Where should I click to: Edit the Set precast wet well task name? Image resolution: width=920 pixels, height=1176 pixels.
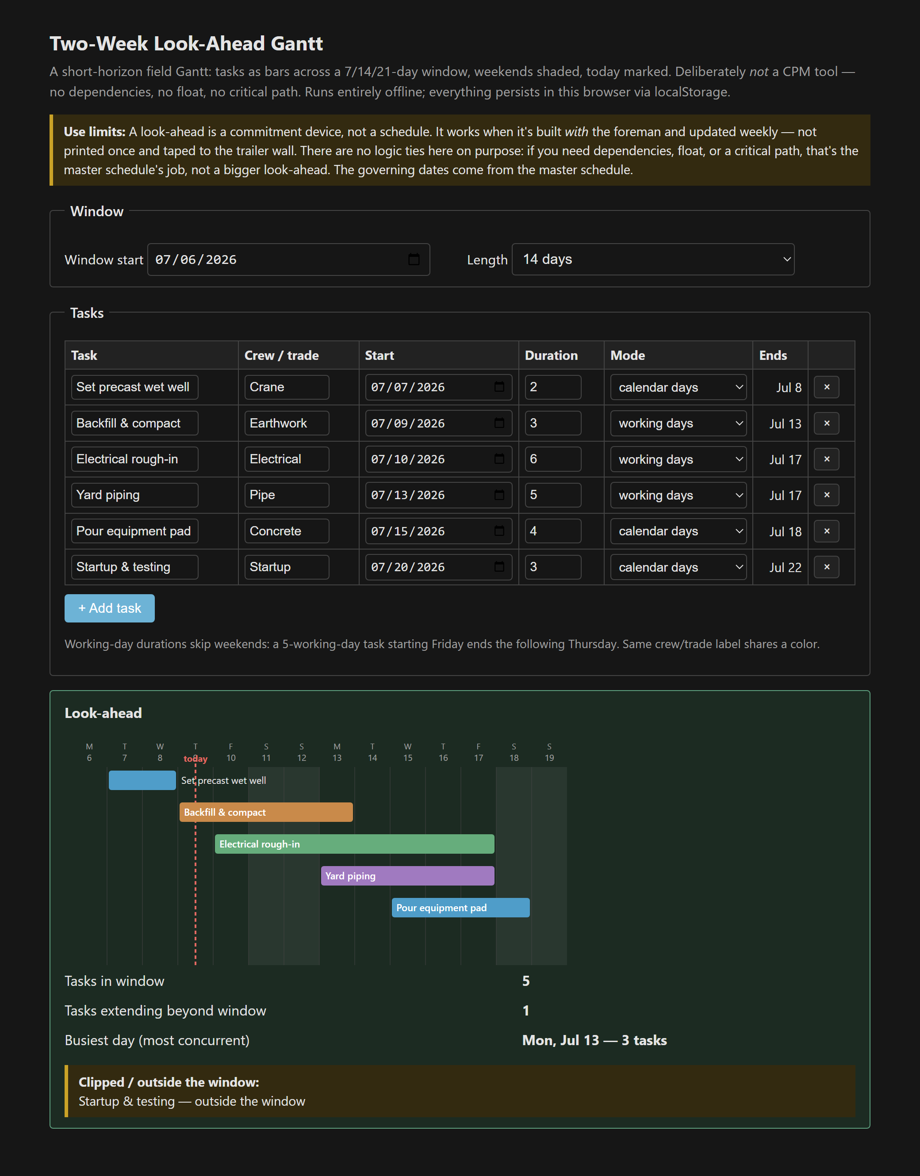134,387
